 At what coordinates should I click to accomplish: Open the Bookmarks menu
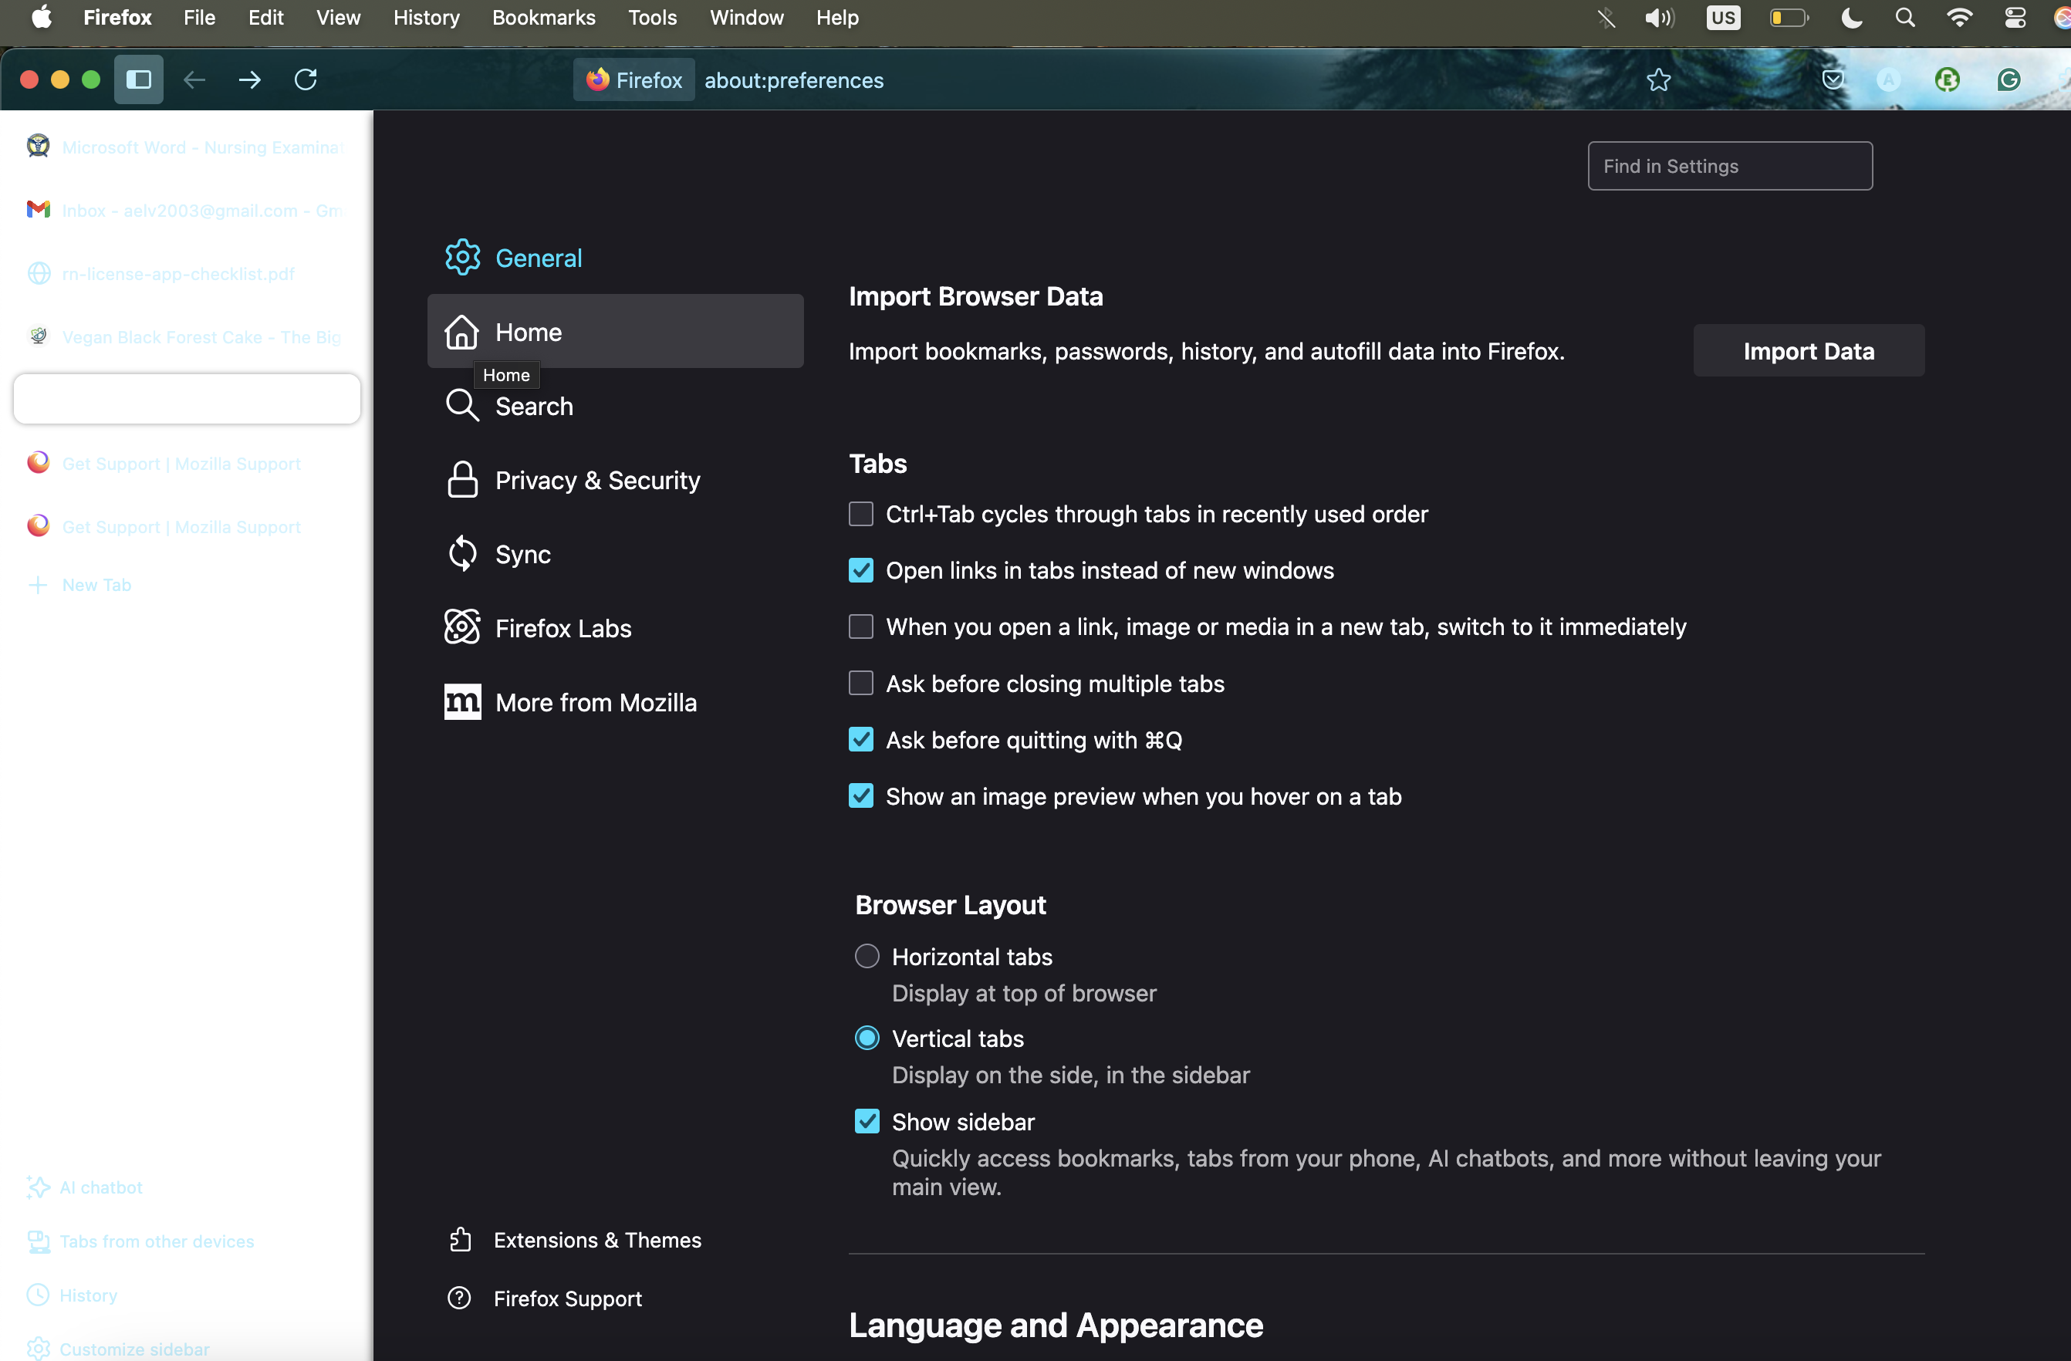click(543, 18)
